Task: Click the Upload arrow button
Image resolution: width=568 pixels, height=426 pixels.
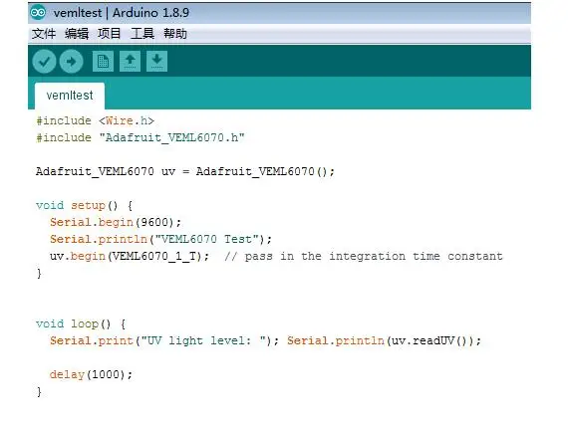Action: pos(71,61)
